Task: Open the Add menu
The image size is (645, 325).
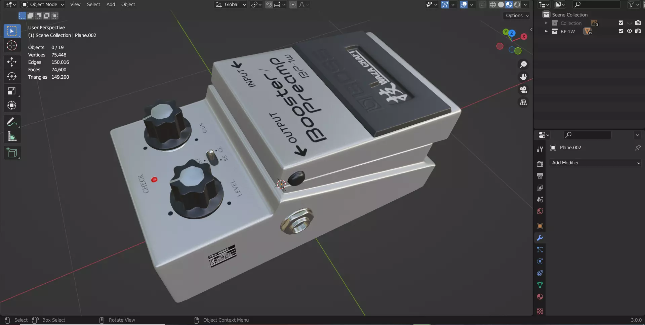Action: tap(111, 4)
